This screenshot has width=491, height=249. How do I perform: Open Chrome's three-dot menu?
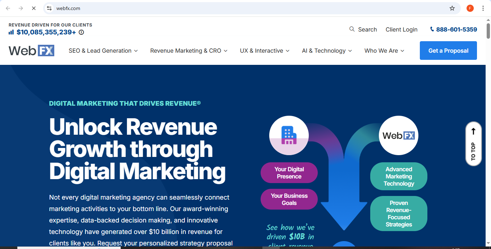[483, 8]
